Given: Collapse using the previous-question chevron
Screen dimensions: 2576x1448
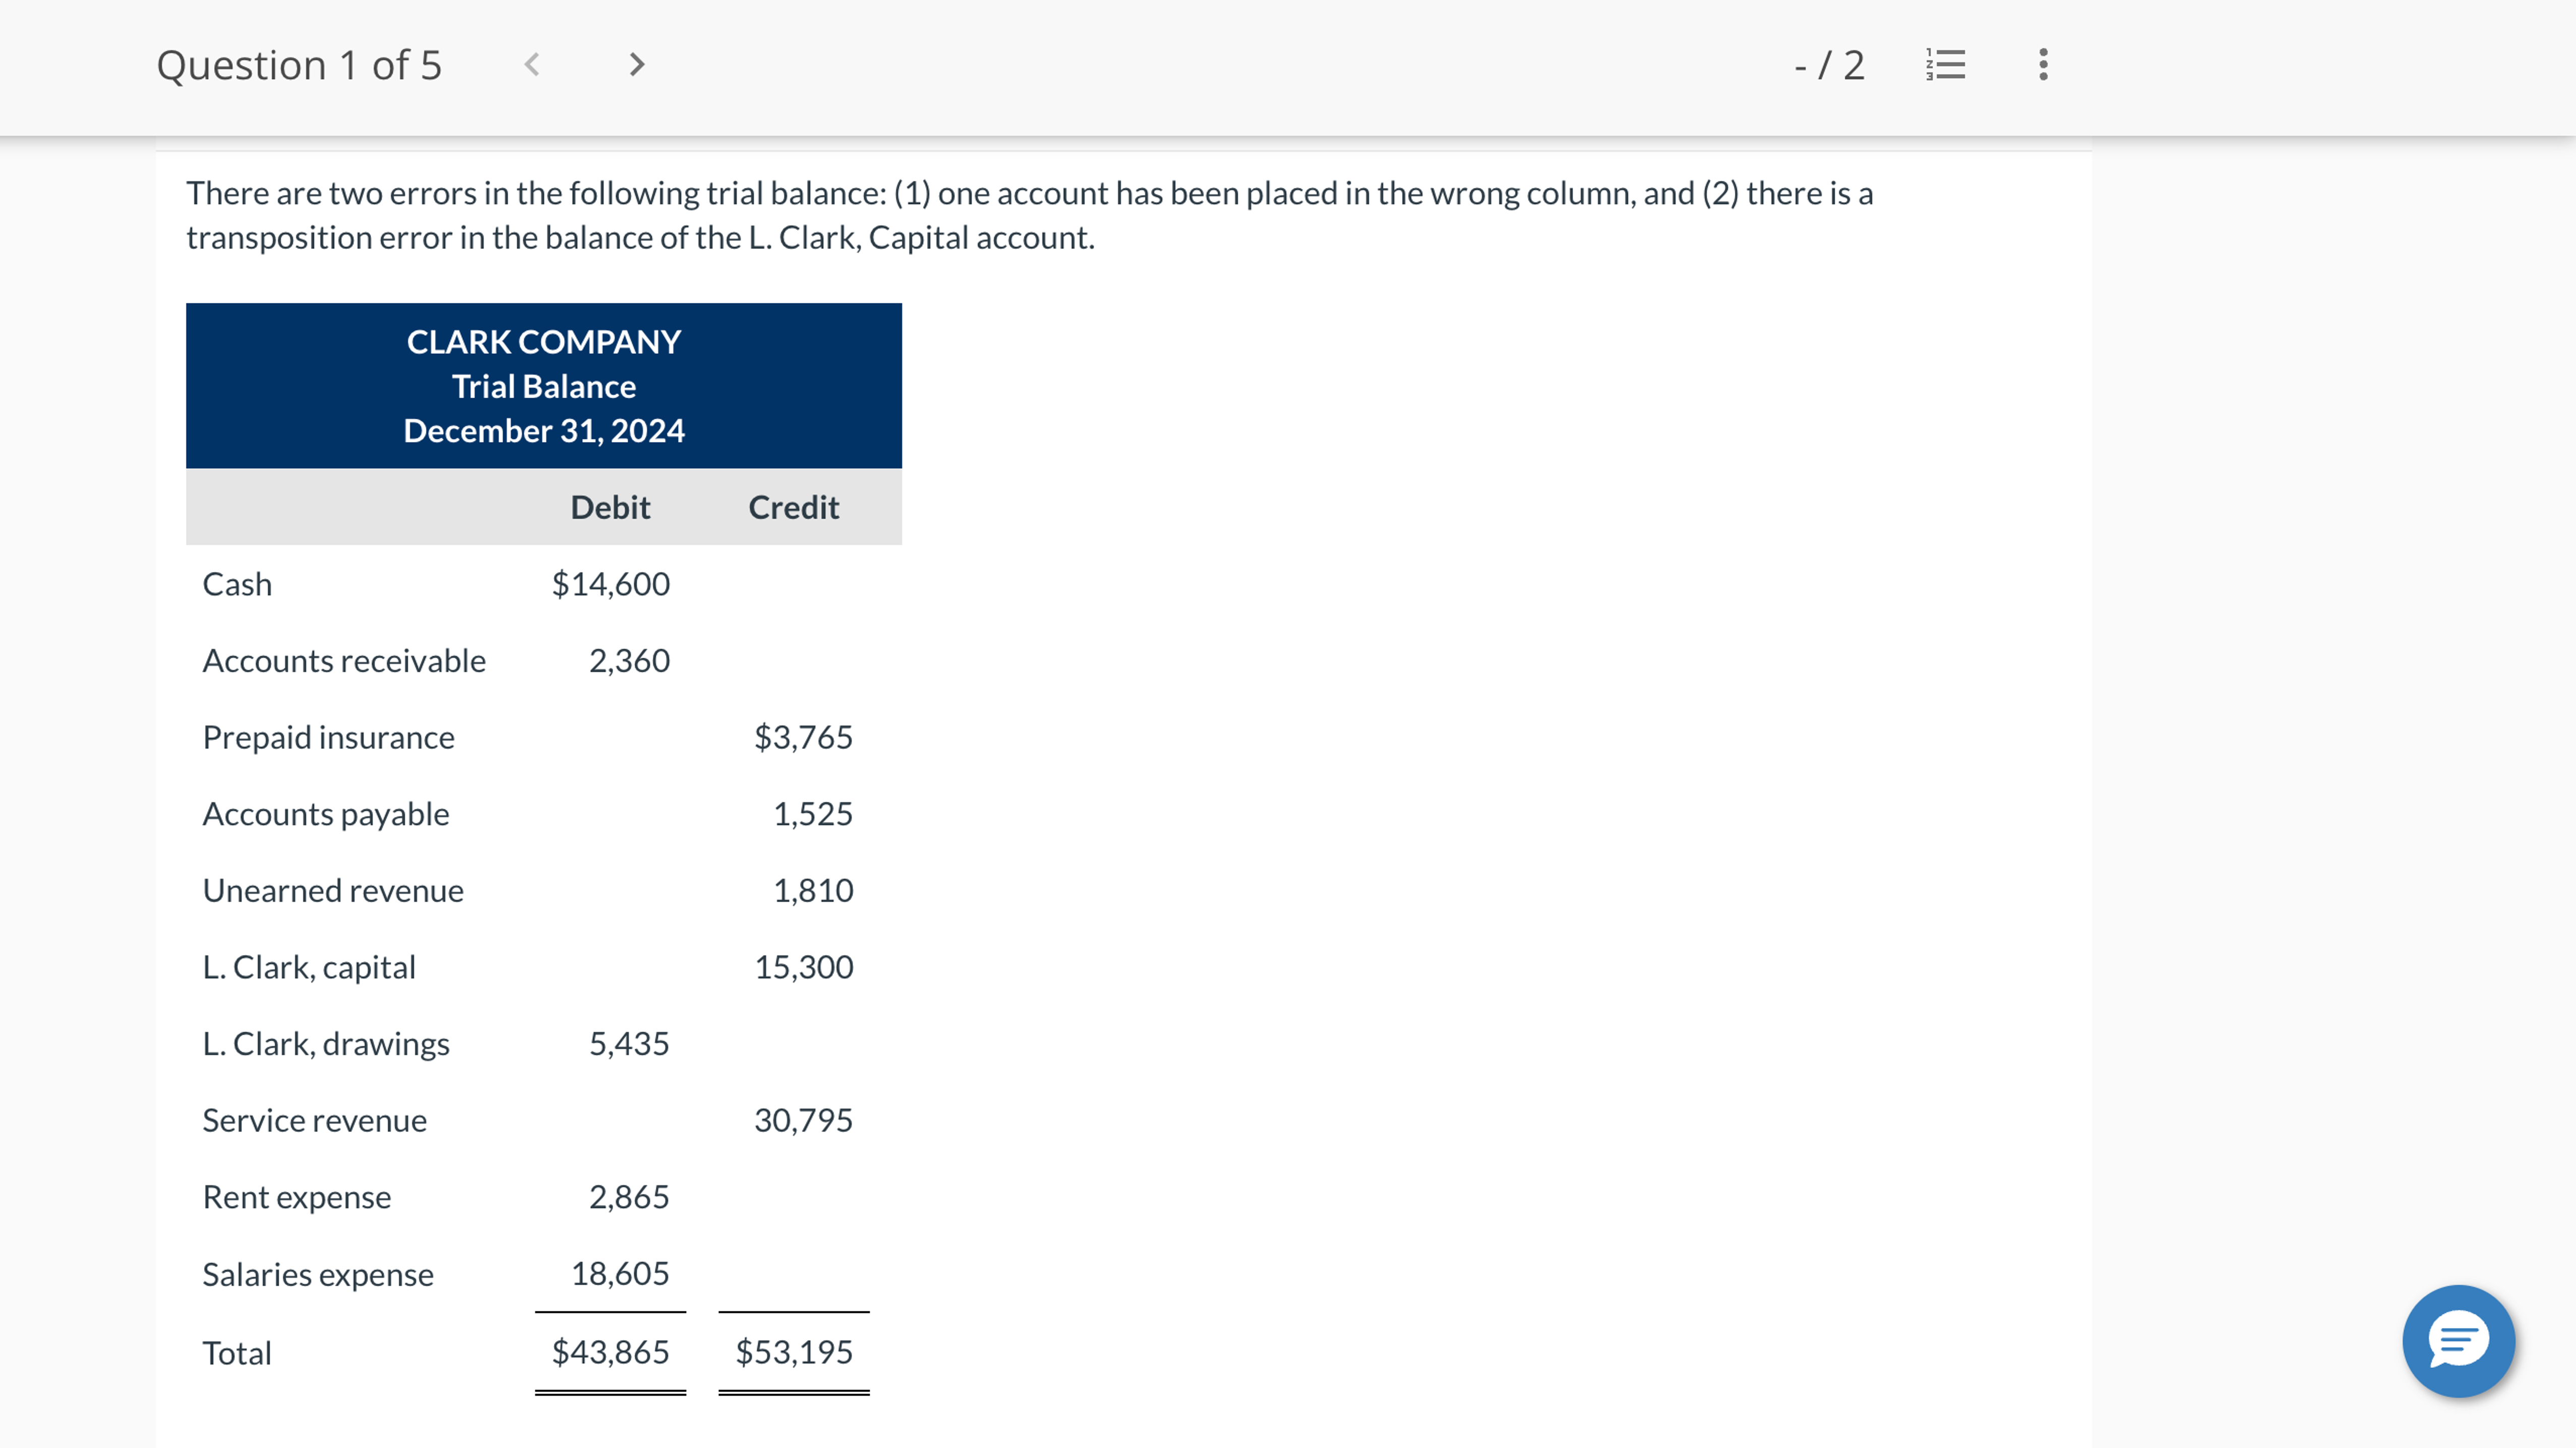Looking at the screenshot, I should click(x=533, y=64).
